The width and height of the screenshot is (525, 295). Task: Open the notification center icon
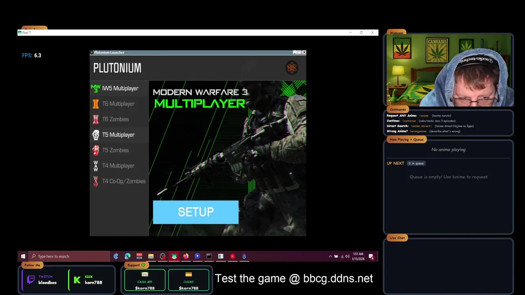coord(371,256)
